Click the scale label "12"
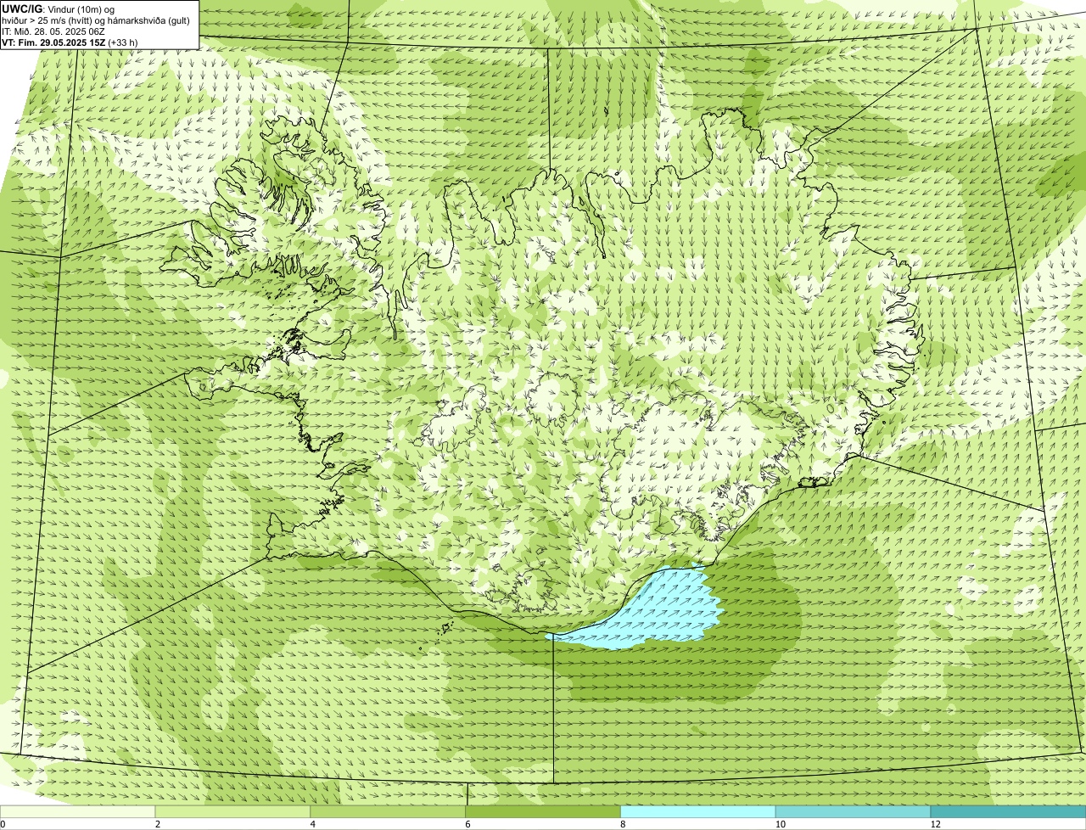Screen dimensions: 1086x830 pos(935,824)
